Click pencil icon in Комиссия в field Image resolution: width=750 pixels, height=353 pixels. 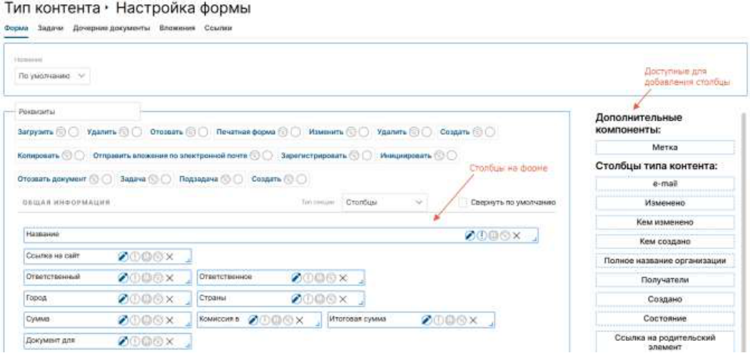[253, 320]
